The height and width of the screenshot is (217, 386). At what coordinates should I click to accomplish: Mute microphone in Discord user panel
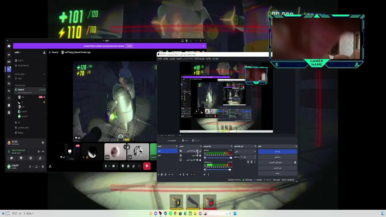pyautogui.click(x=30, y=167)
